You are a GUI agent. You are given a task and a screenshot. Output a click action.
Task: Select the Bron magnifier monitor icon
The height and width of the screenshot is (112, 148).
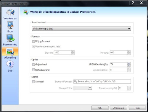pos(10,25)
